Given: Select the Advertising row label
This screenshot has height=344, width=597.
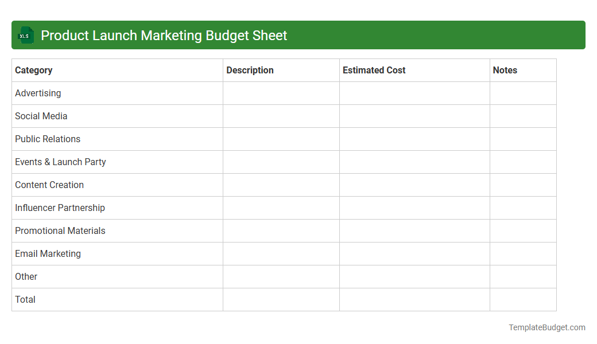Looking at the screenshot, I should [38, 93].
